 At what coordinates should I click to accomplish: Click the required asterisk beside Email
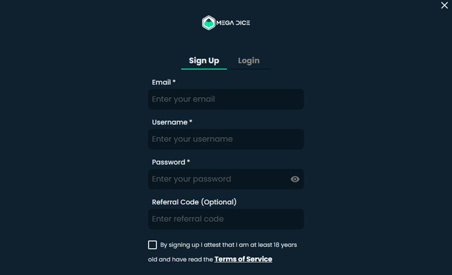click(x=174, y=81)
